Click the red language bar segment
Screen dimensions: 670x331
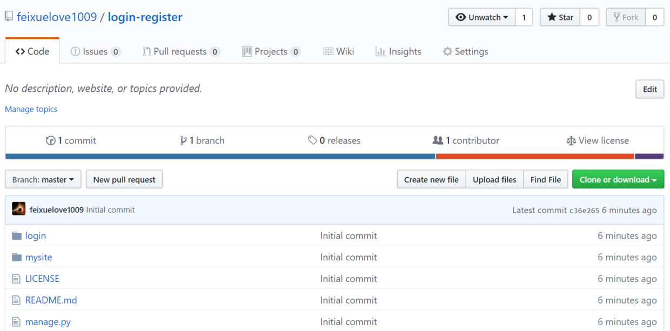535,157
